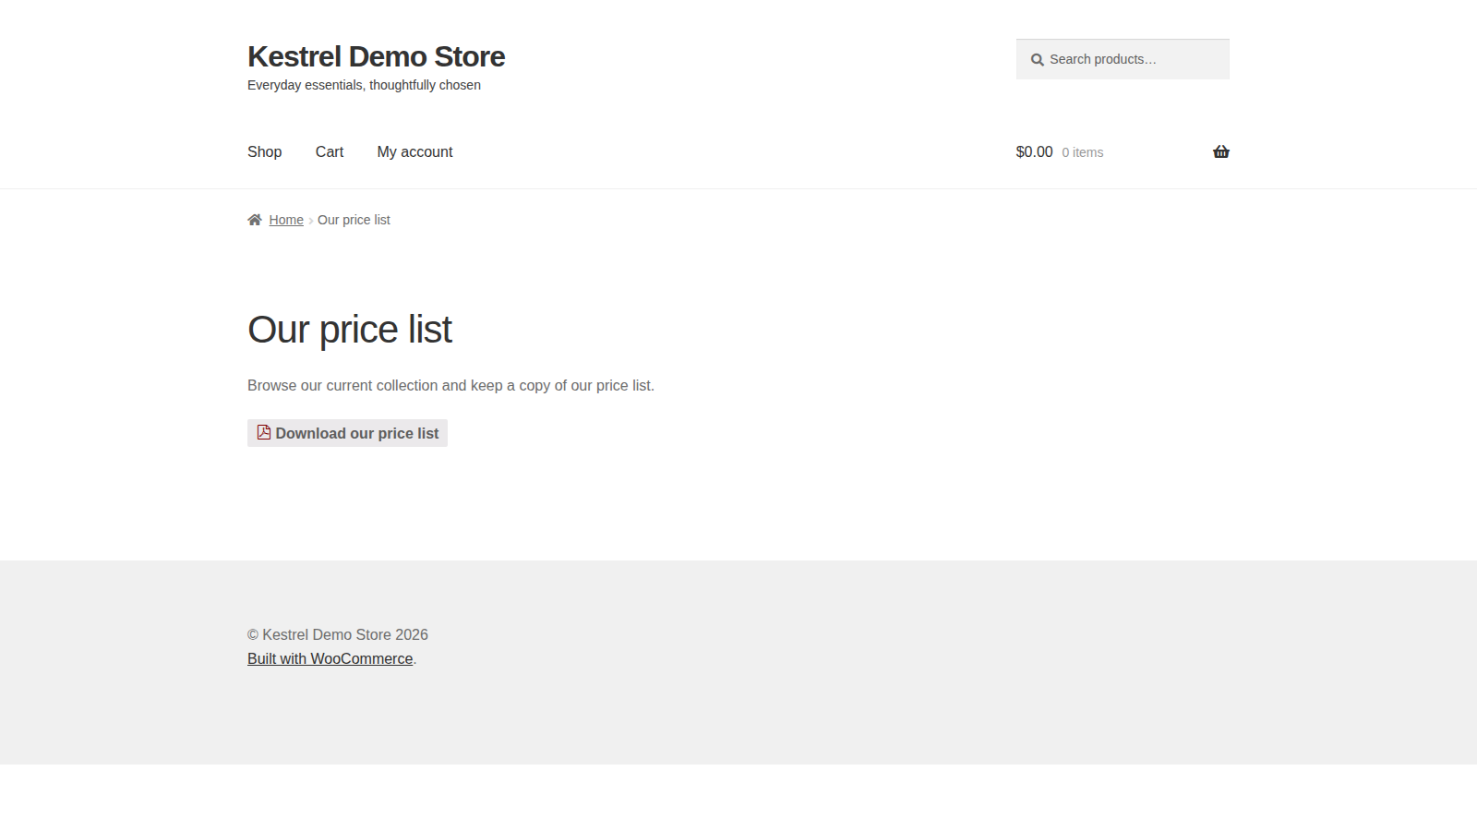Click the 'Our price list' page heading
1477x831 pixels.
349,330
